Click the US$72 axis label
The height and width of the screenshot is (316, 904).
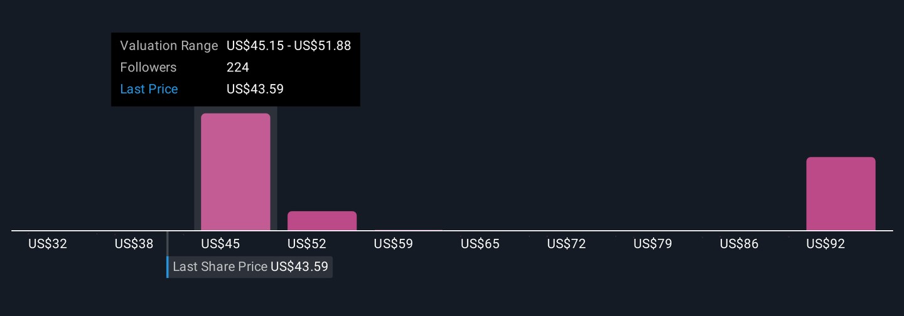(566, 244)
